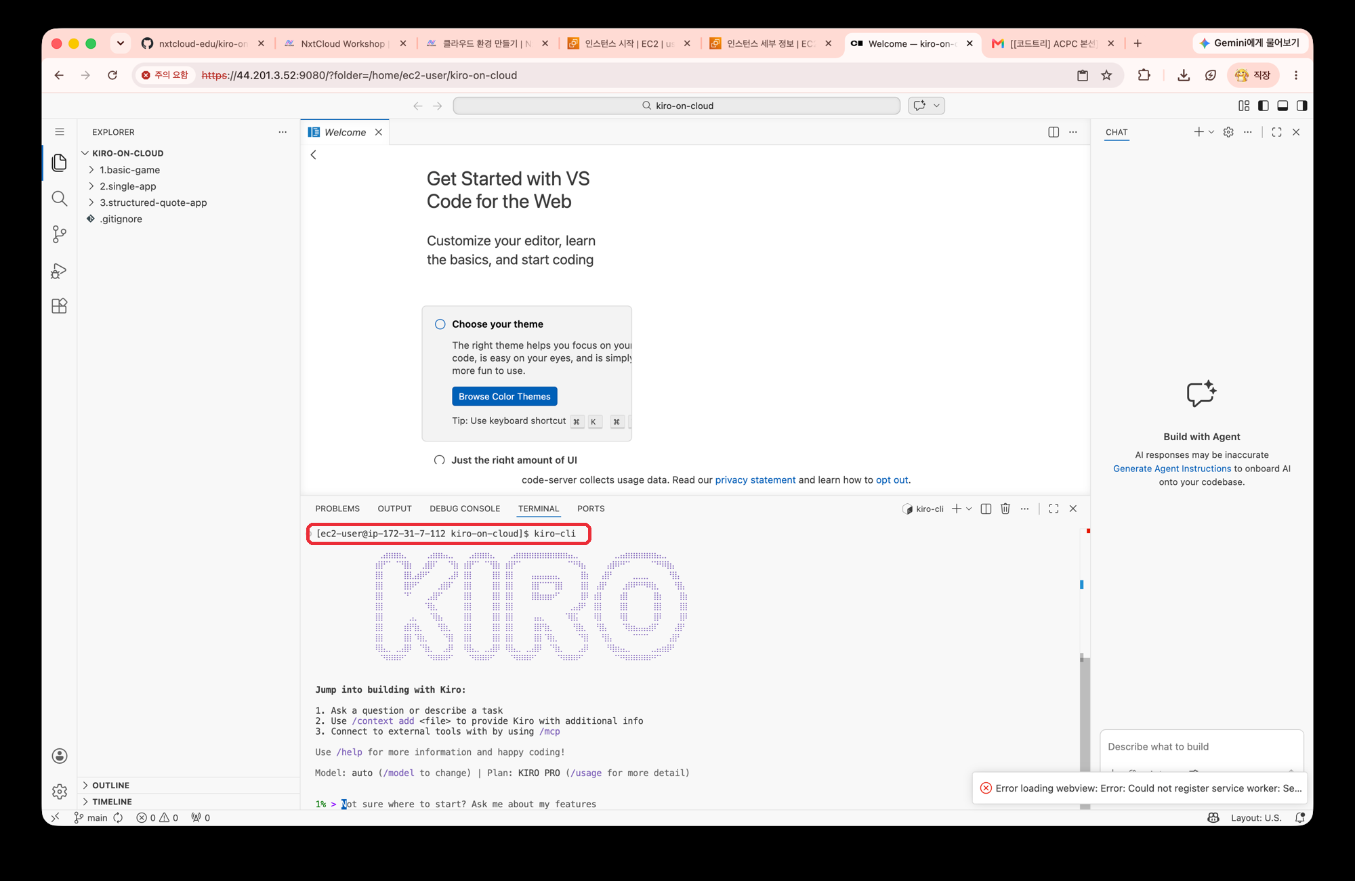This screenshot has height=881, width=1355.
Task: Open the terminal launch profile dropdown
Action: click(x=970, y=509)
